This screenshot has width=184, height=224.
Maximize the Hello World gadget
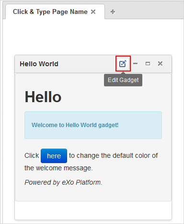tap(148, 64)
